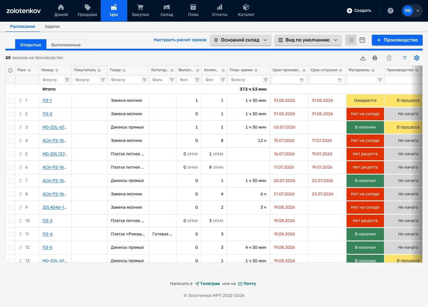Click the Ожидается materials status cell
This screenshot has width=428, height=307.
click(x=365, y=101)
